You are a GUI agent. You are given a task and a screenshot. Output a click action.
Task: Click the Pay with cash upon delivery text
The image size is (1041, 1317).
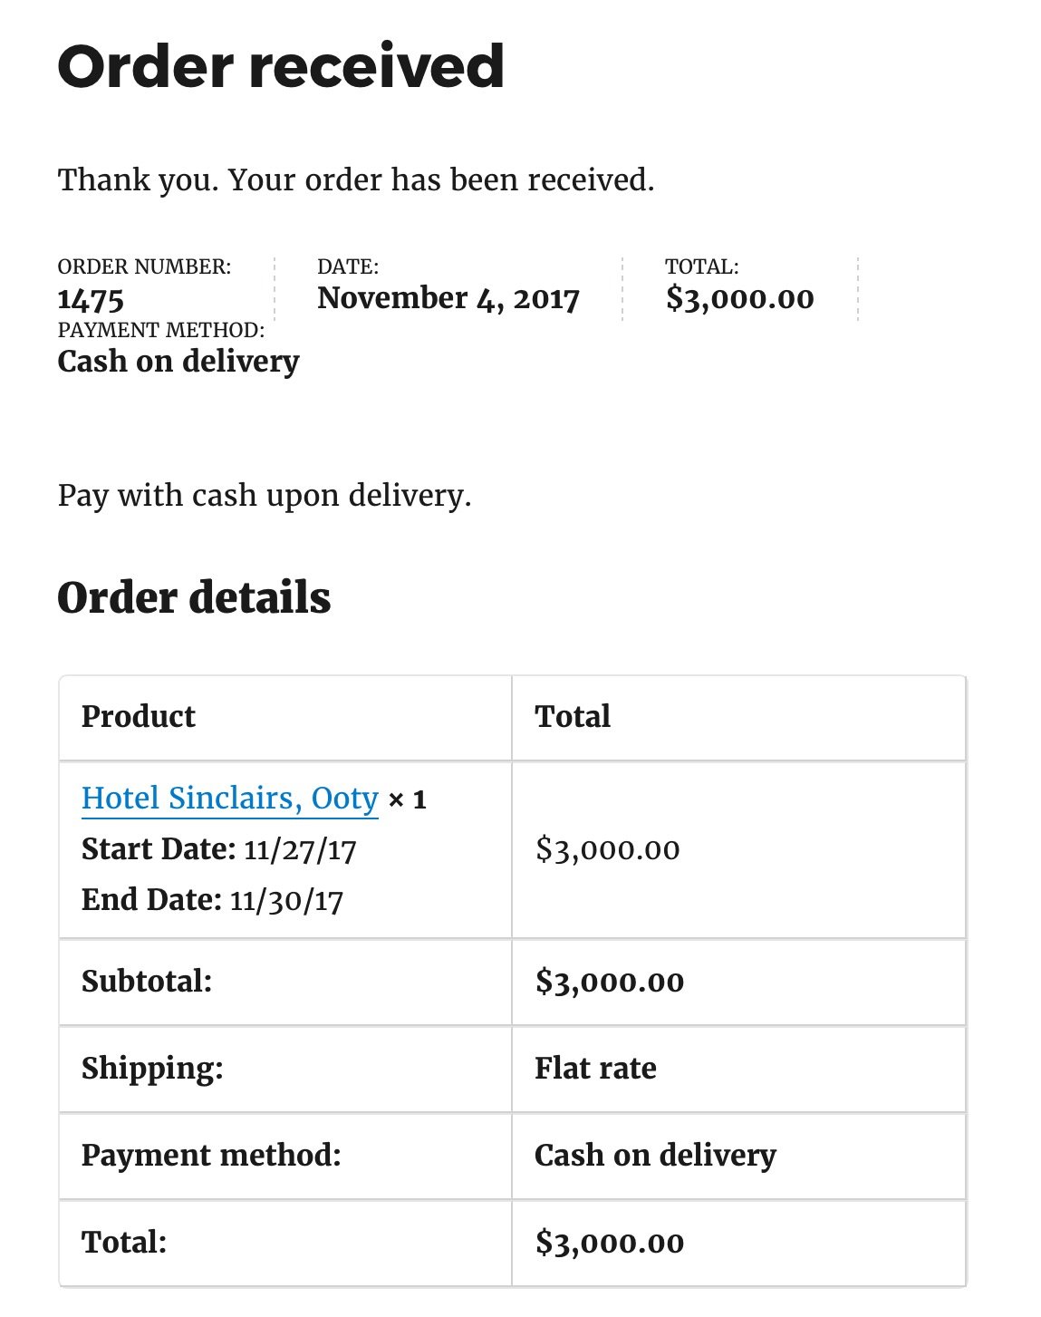[x=265, y=496]
